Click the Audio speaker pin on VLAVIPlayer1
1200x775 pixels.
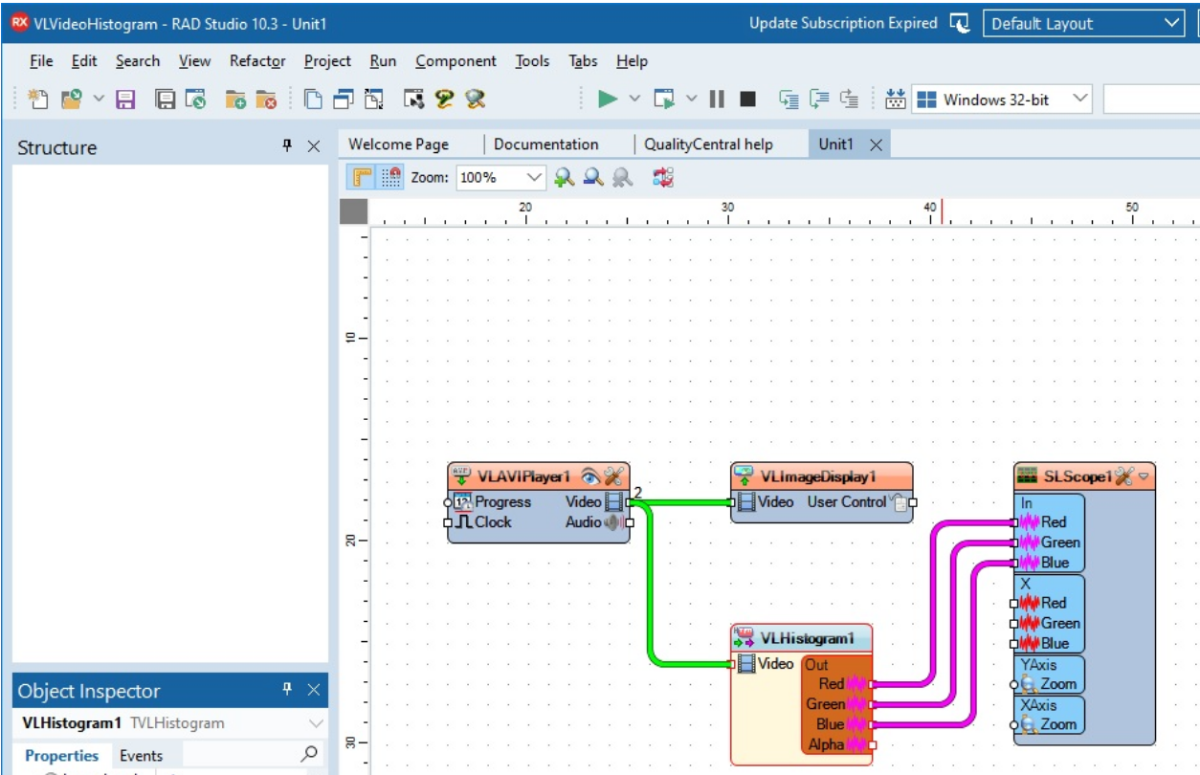tap(612, 521)
